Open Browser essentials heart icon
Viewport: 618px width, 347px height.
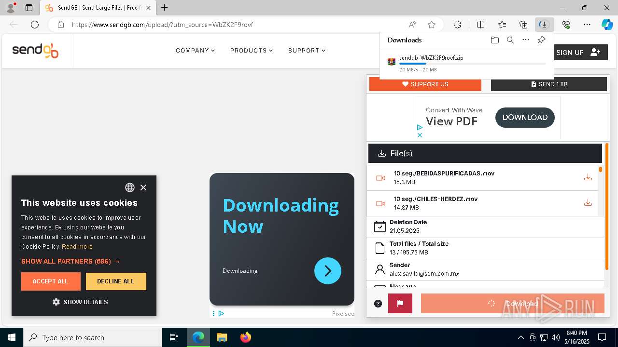pos(566,25)
